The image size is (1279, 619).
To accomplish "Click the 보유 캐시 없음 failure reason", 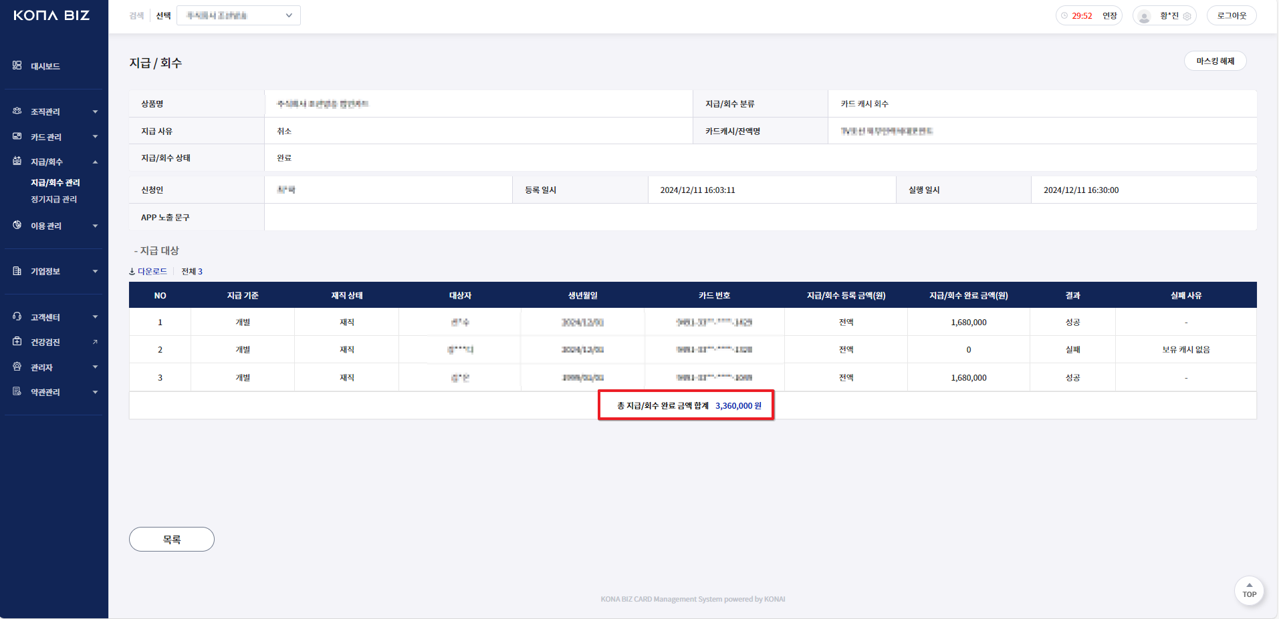I will [1186, 349].
